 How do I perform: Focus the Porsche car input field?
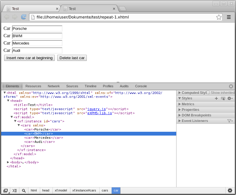37,29
